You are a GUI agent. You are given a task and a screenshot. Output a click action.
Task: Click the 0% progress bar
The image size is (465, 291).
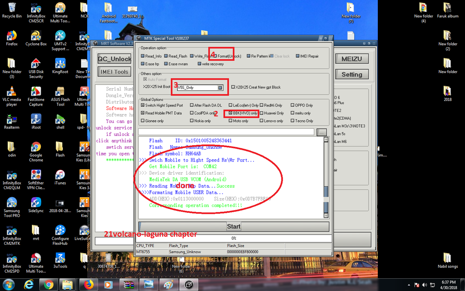coord(234,238)
